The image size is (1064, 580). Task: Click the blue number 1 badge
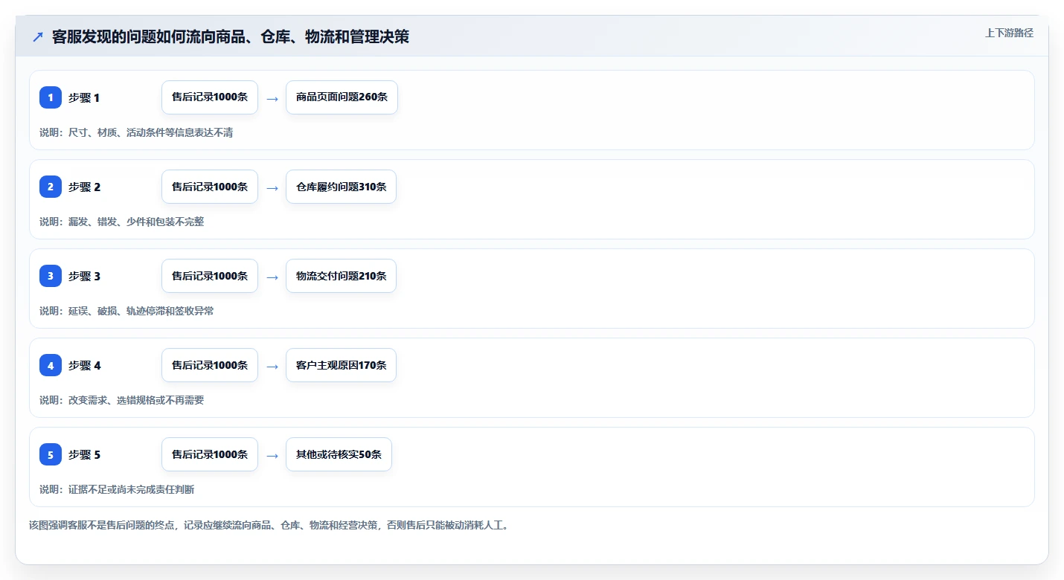click(51, 97)
